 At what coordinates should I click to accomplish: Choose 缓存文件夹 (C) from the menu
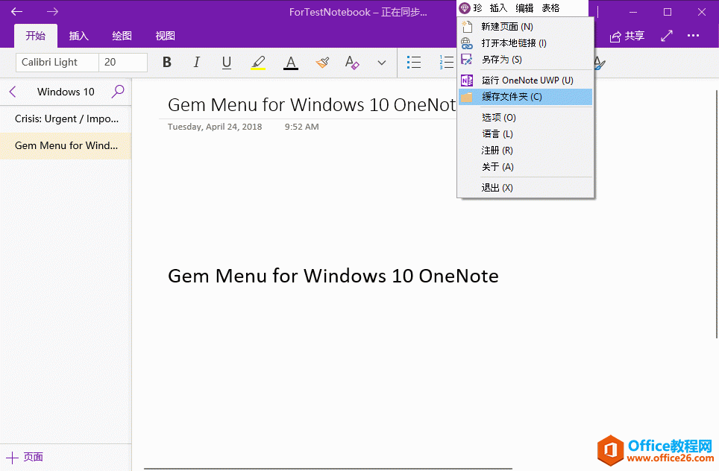tap(512, 97)
